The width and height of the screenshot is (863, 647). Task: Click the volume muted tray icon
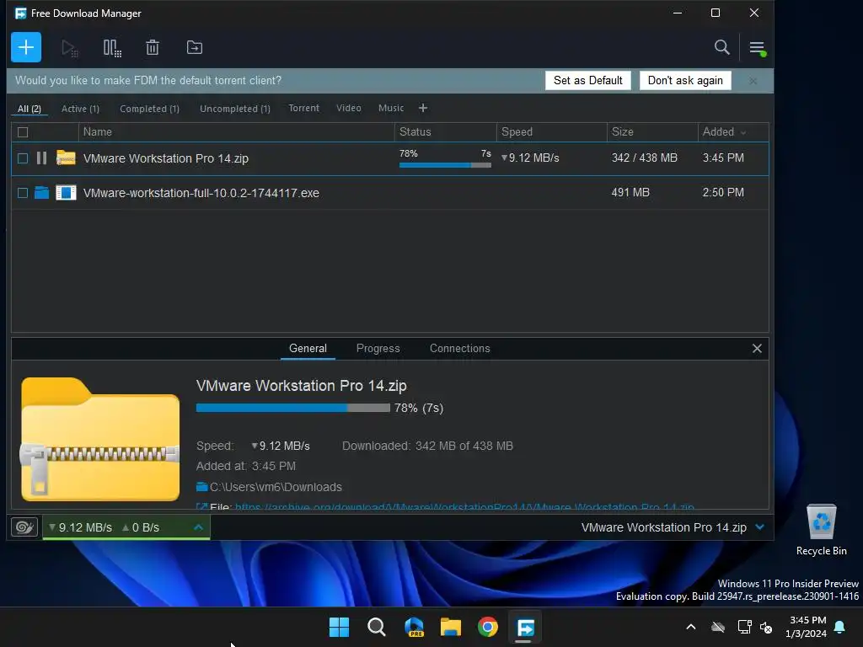[766, 627]
